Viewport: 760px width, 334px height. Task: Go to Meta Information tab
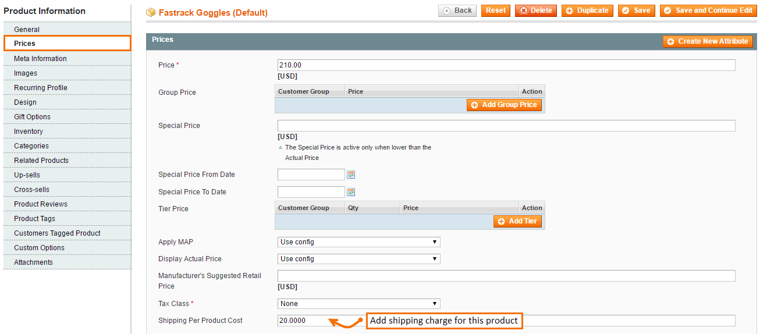point(67,58)
